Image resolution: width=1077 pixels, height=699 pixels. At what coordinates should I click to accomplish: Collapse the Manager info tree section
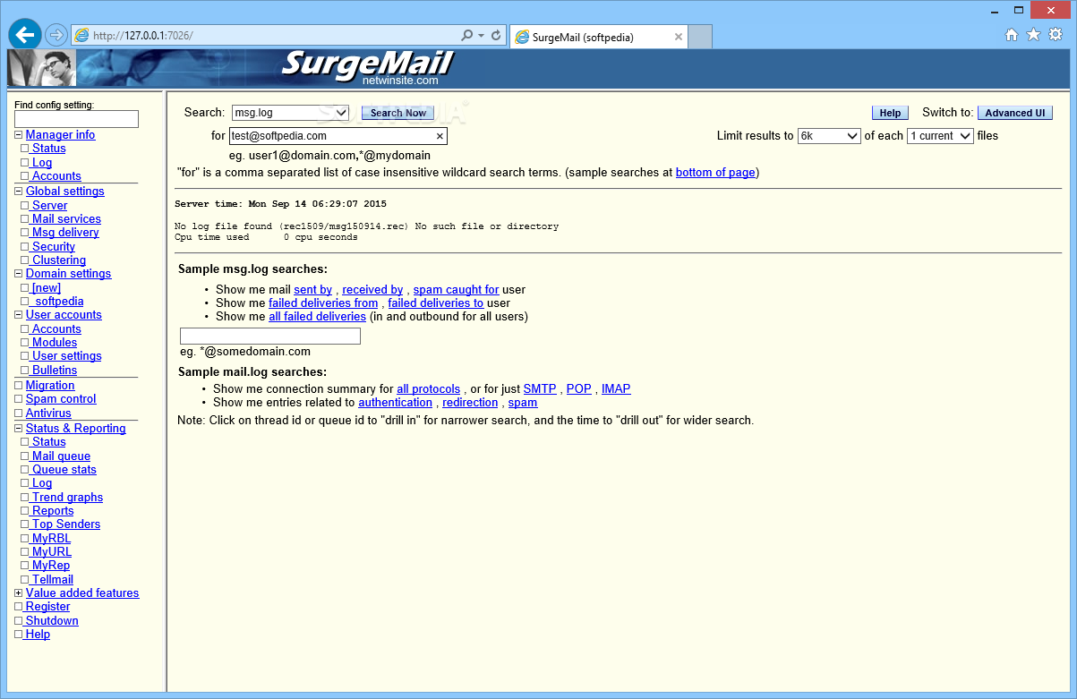pos(18,135)
